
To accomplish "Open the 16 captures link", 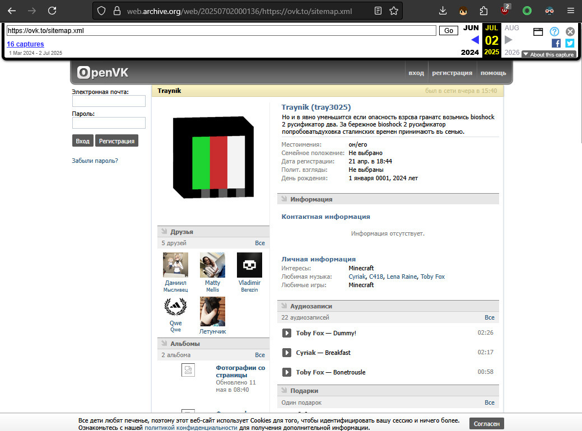I will (25, 44).
